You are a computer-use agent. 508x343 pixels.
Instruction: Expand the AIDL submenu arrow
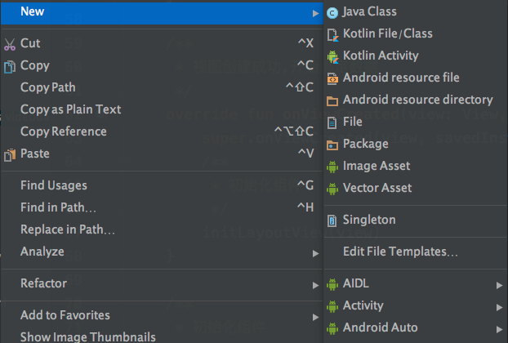499,285
